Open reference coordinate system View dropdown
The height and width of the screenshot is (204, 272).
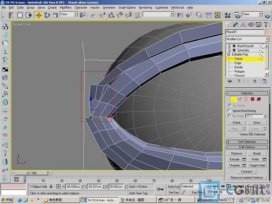click(x=69, y=14)
